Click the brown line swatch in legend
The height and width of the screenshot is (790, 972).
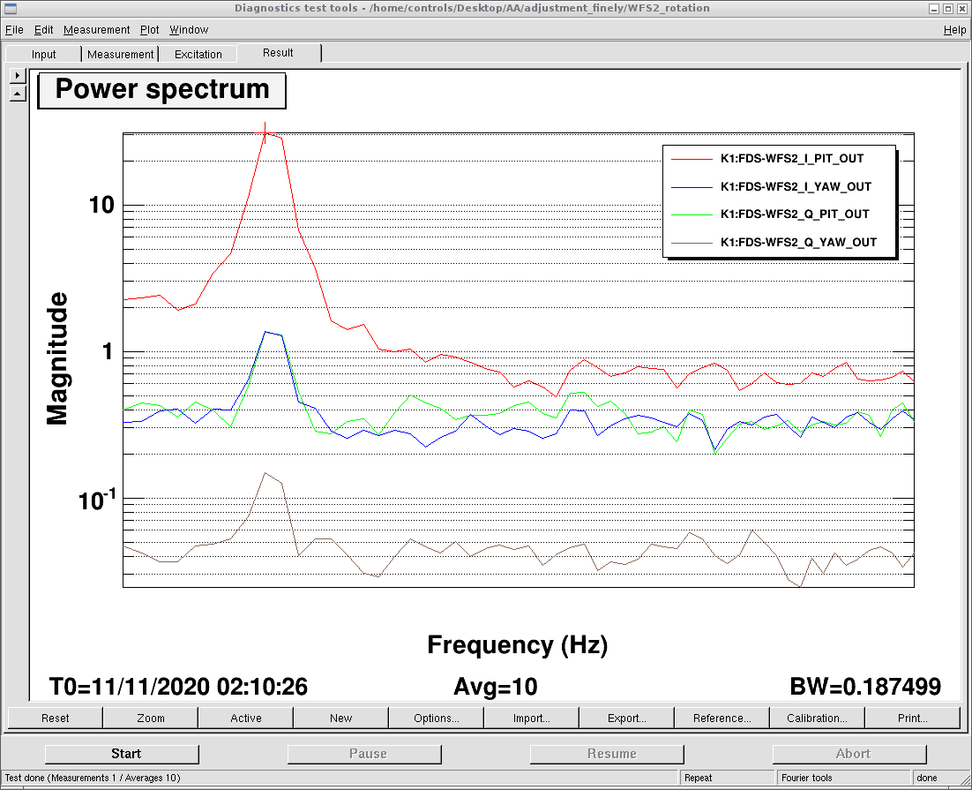coord(692,243)
